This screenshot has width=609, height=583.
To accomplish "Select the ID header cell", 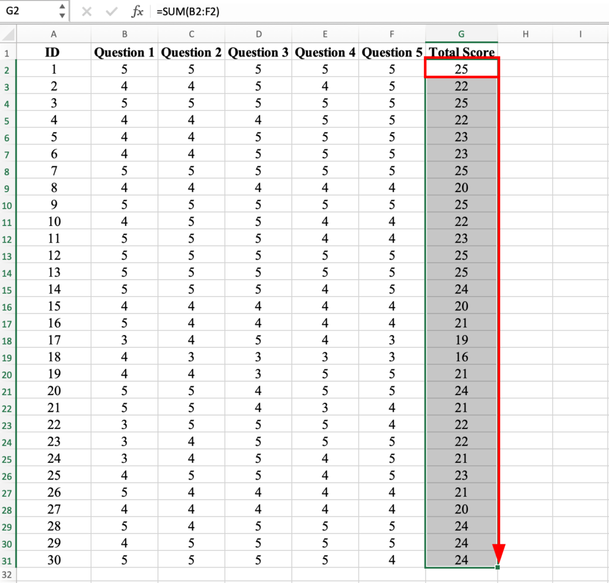I will click(x=53, y=52).
